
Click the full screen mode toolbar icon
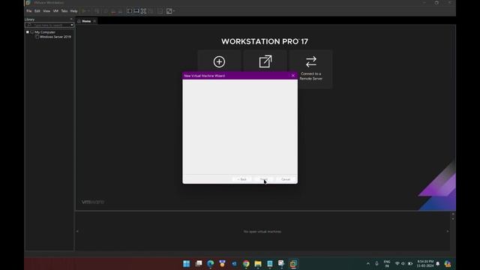point(143,11)
